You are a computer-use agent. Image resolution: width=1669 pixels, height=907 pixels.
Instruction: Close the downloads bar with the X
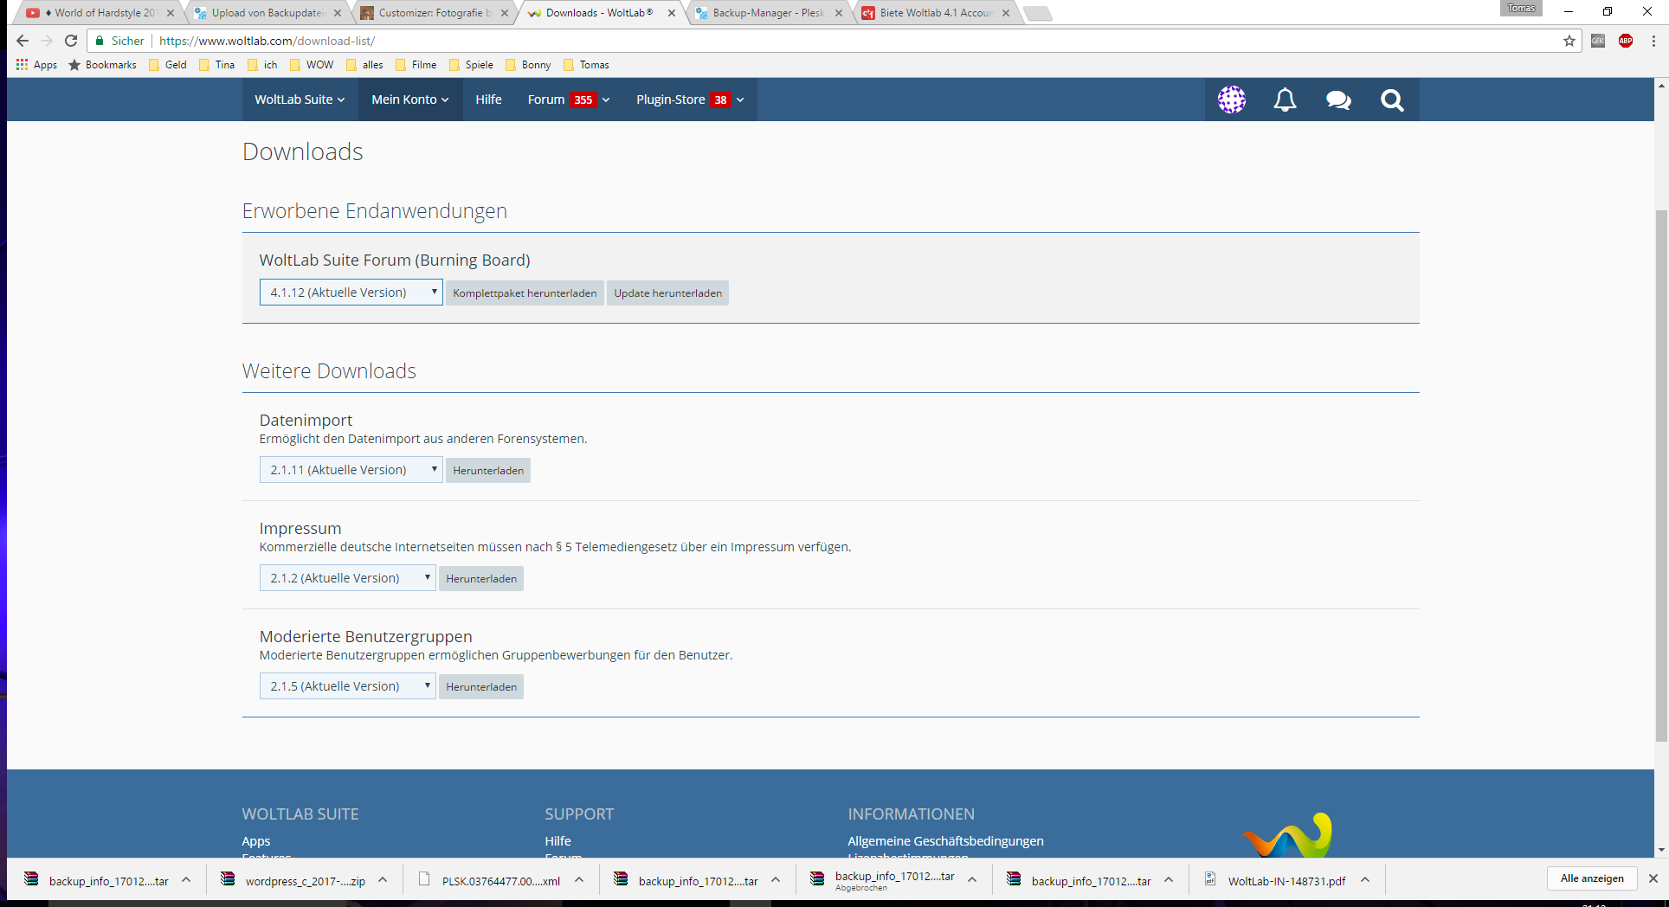(x=1653, y=878)
